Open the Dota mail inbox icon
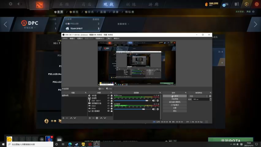 [x=225, y=5]
